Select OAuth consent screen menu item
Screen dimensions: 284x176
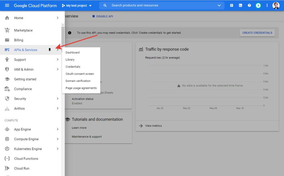point(80,74)
